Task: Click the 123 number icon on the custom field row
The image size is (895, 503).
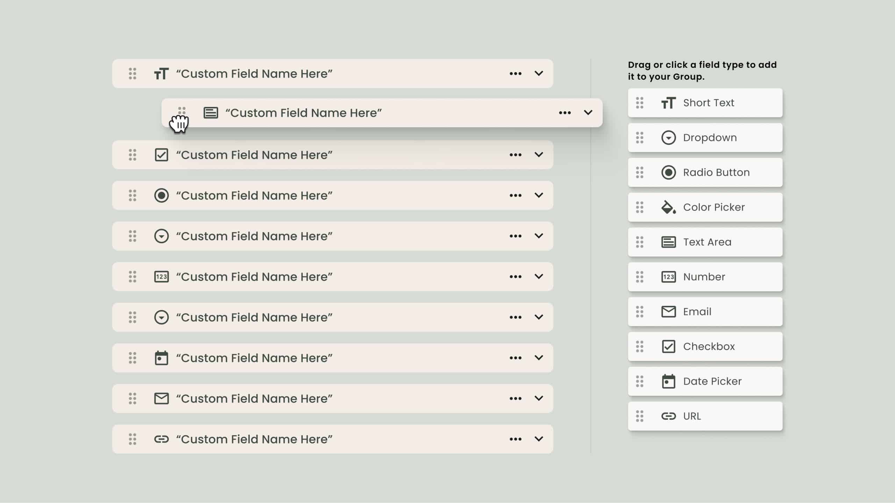Action: coord(161,277)
